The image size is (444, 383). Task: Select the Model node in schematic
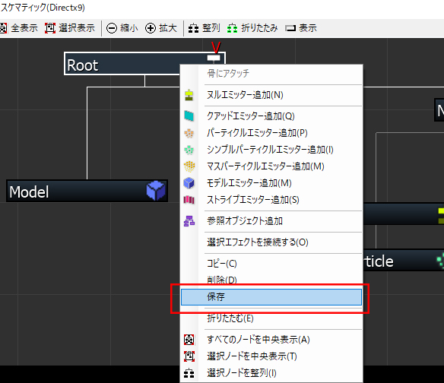87,191
